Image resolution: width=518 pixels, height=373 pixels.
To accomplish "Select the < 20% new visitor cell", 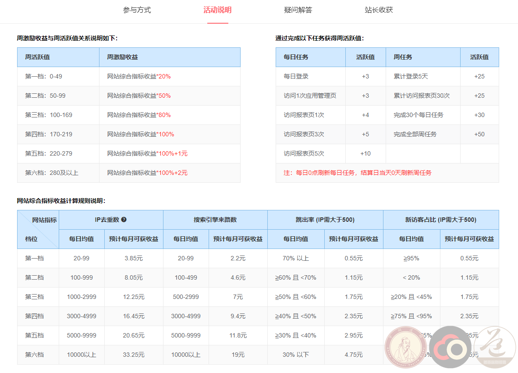I will pos(412,277).
